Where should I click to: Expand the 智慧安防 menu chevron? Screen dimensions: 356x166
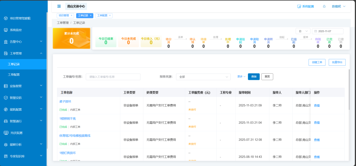point(41,97)
